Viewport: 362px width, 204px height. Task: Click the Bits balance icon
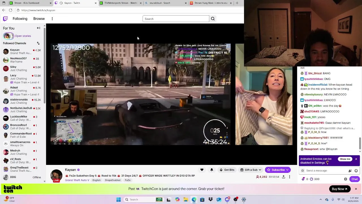(x=303, y=179)
